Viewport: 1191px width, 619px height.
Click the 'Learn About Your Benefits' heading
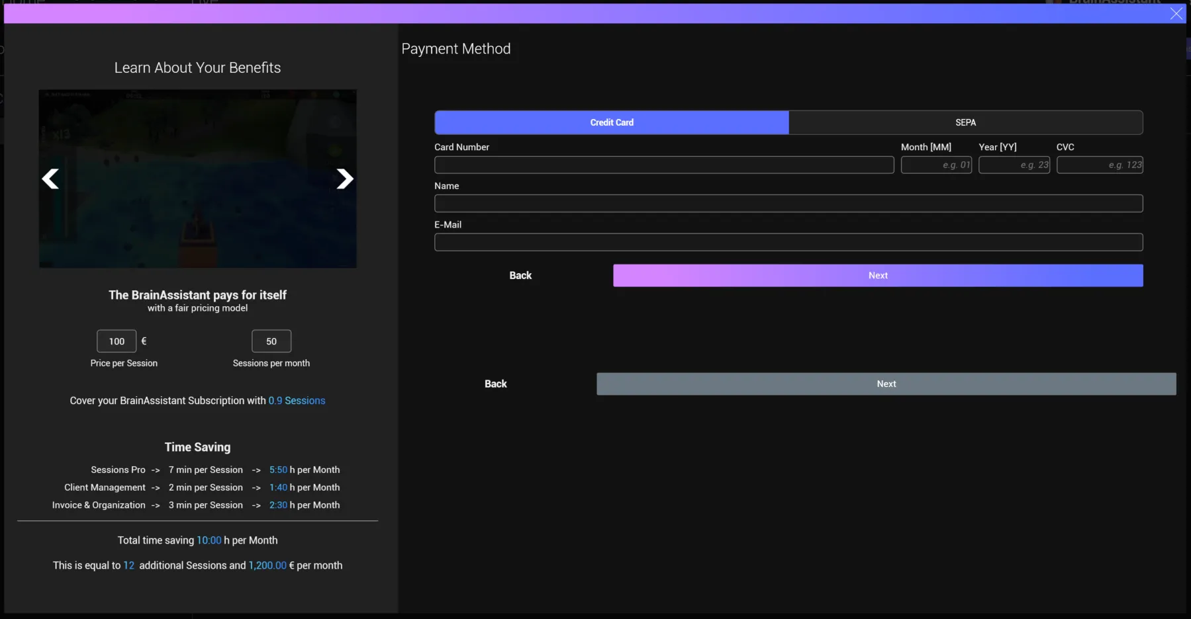tap(197, 67)
